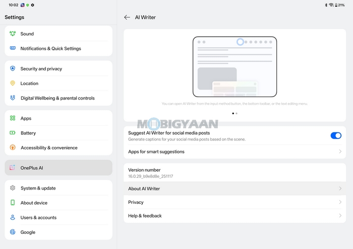Tap the Battery icon in sidebar

[13, 133]
